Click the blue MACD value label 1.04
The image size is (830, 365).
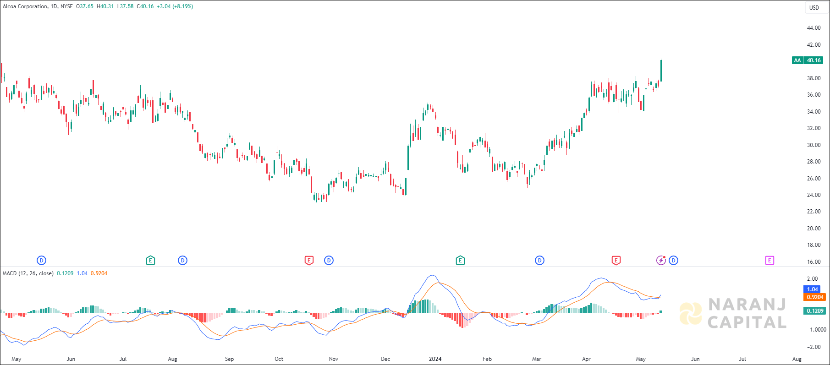click(x=813, y=289)
